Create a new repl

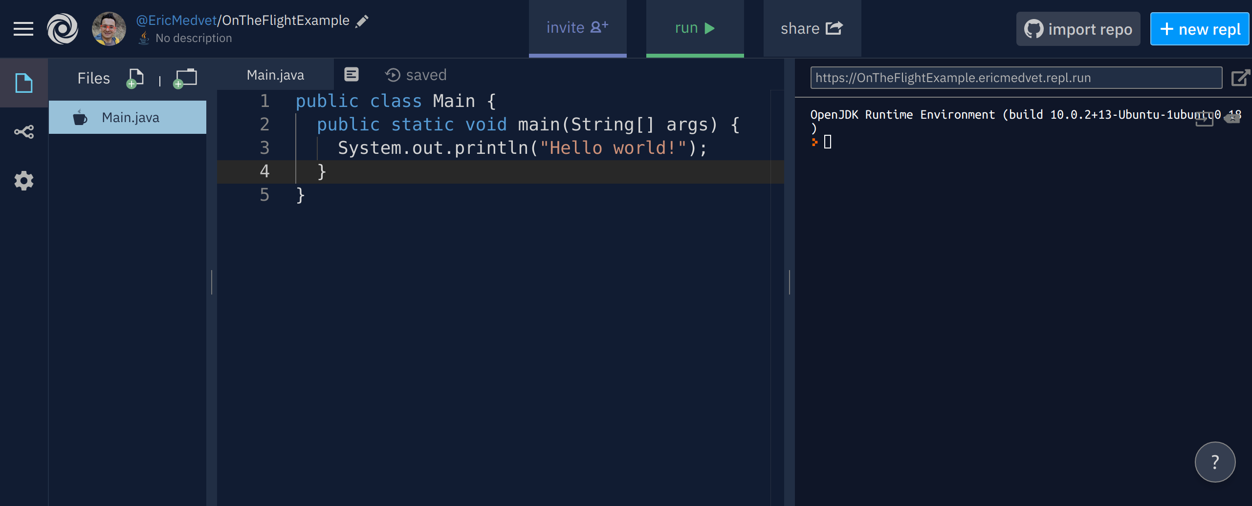[x=1200, y=28]
